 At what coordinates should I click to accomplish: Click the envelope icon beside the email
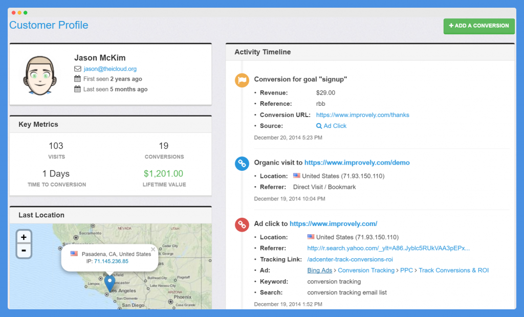click(x=78, y=69)
